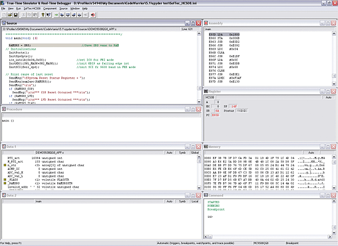Open the Source menu
338x246 pixels.
(x=63, y=9)
